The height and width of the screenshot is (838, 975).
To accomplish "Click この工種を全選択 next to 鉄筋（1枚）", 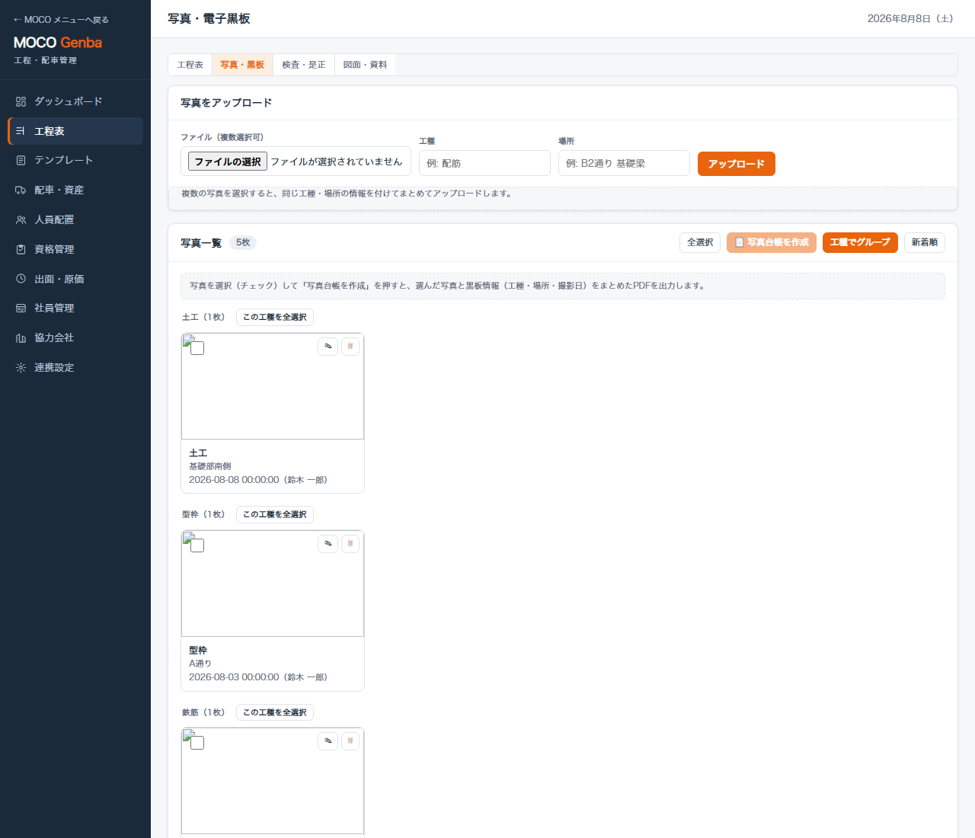I will (x=275, y=712).
